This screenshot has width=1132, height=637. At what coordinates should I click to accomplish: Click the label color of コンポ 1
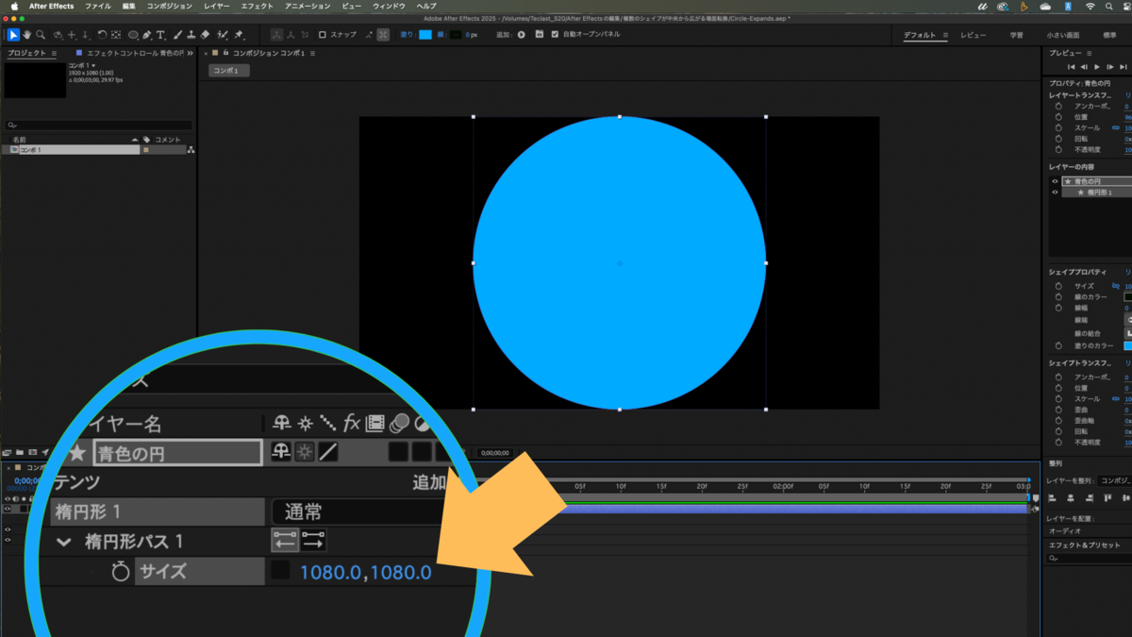point(146,150)
